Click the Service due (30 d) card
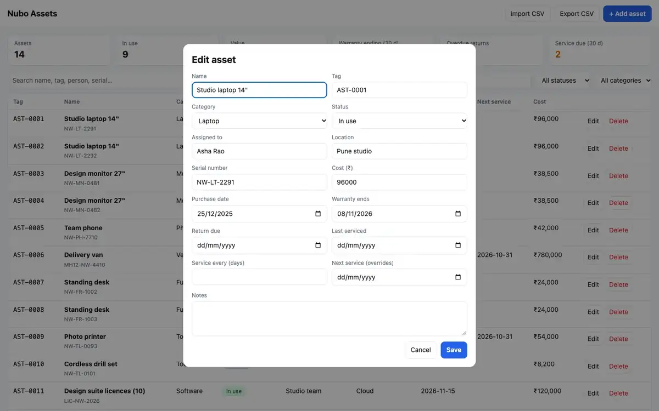Viewport: 659px width, 411px height. (600, 50)
